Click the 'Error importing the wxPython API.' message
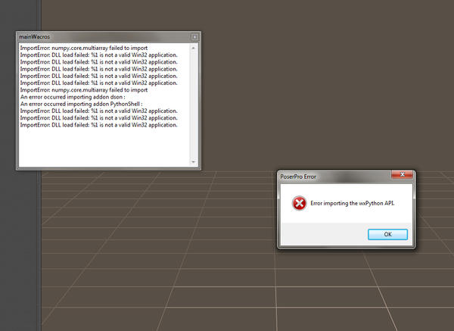Viewport: 454px width, 331px height. (x=353, y=203)
